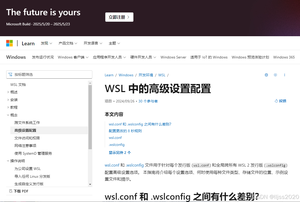Click the wsl.conf link in the paragraph
300x202 pixels.
[x=112, y=165]
